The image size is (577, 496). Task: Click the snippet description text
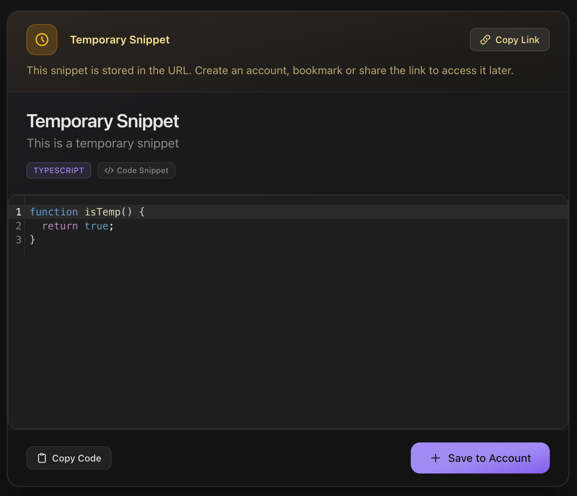pos(103,143)
